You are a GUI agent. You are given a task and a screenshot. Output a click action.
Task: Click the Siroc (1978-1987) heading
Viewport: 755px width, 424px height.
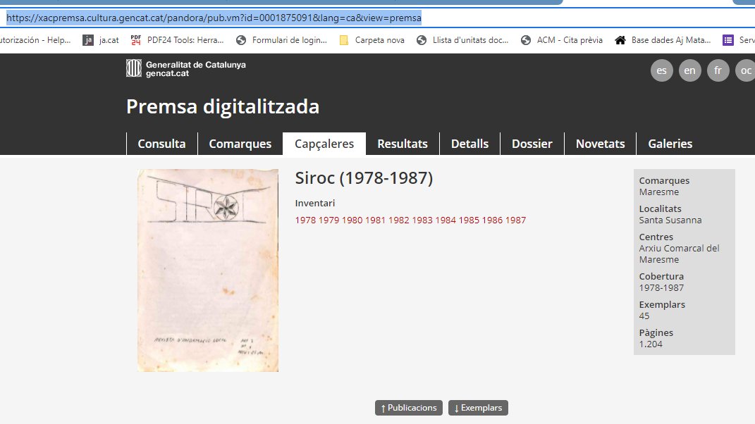point(364,179)
